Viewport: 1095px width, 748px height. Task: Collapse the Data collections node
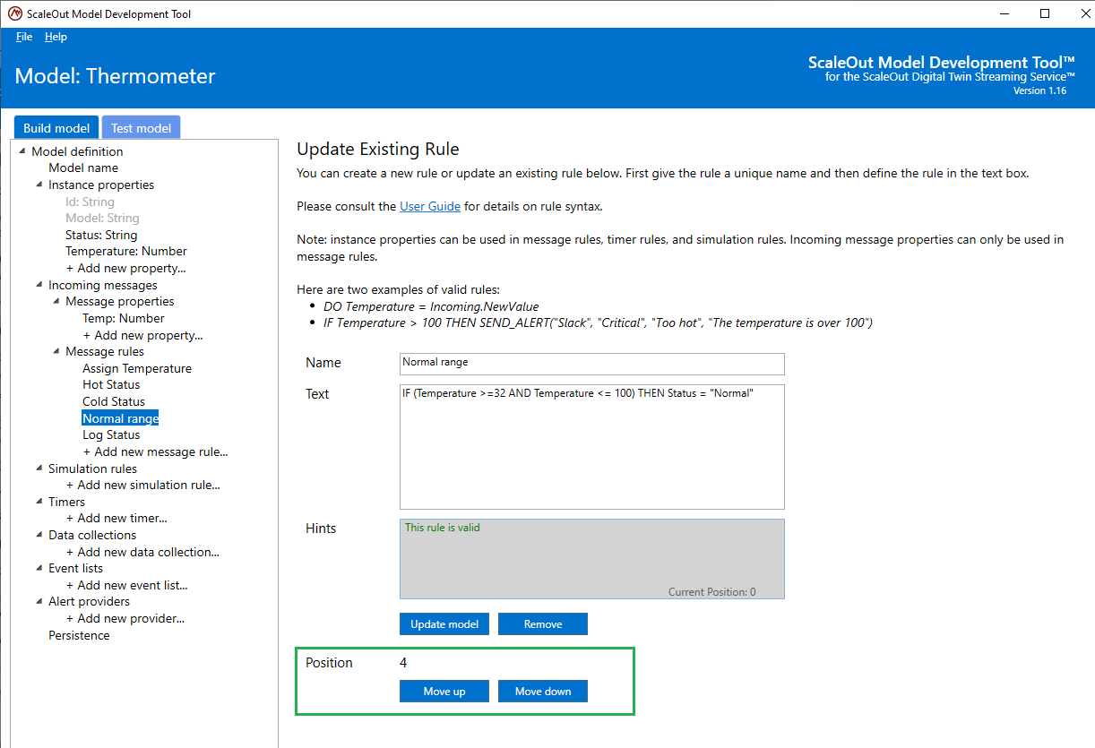39,535
